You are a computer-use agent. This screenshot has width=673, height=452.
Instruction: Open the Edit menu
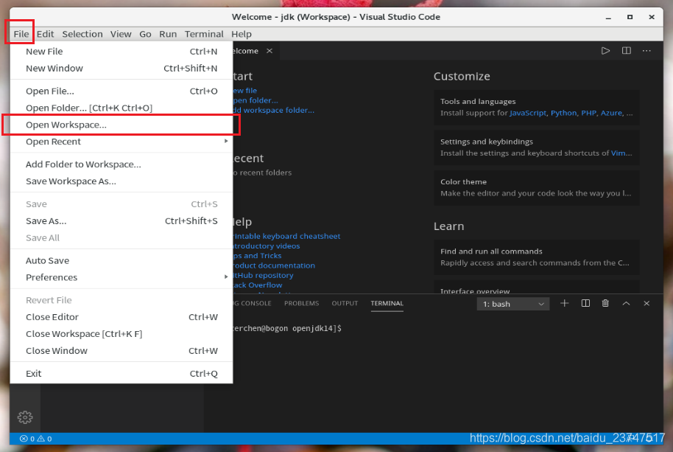coord(45,34)
